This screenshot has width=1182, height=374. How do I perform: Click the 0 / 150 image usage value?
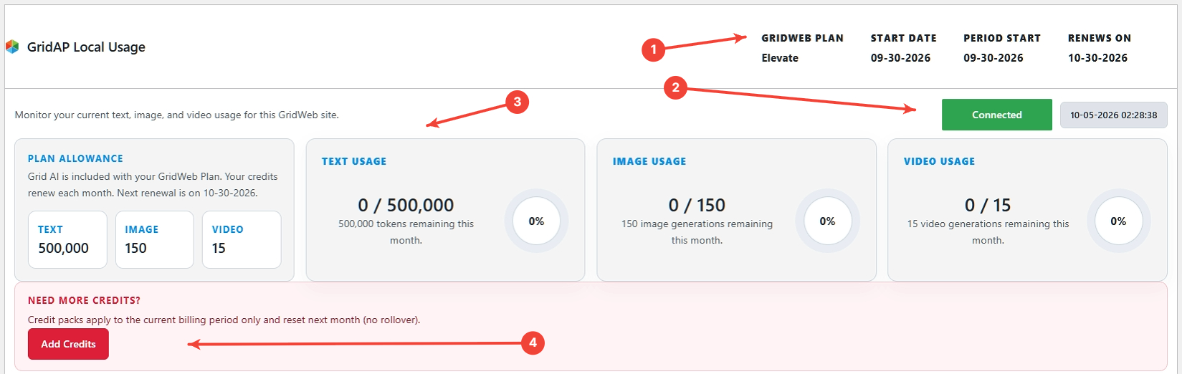click(x=697, y=205)
